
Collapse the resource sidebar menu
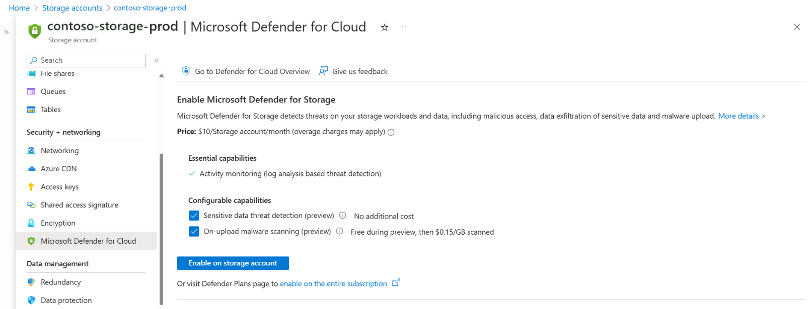tap(157, 60)
